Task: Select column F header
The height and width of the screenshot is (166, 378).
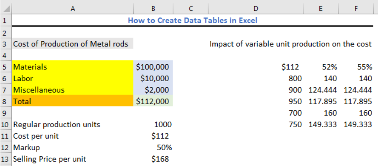Action: [356, 9]
